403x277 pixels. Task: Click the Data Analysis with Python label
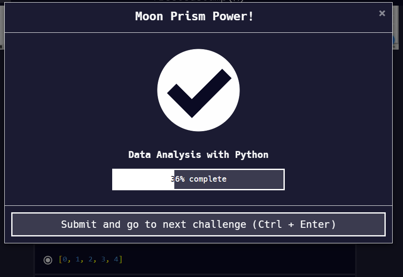pyautogui.click(x=198, y=155)
